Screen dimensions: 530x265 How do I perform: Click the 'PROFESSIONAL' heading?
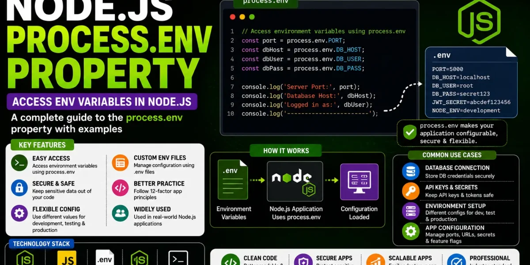tap(490, 258)
